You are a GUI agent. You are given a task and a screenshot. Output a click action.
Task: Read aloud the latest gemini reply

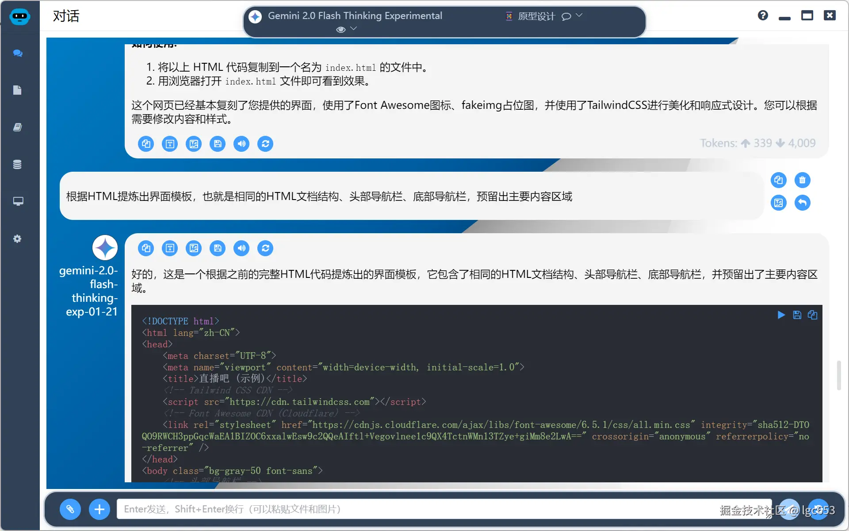241,248
